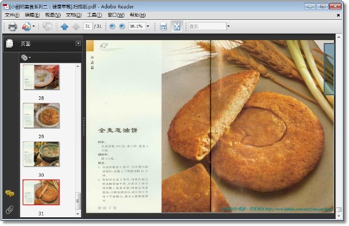Open the zoom level dropdown arrow

coord(148,26)
